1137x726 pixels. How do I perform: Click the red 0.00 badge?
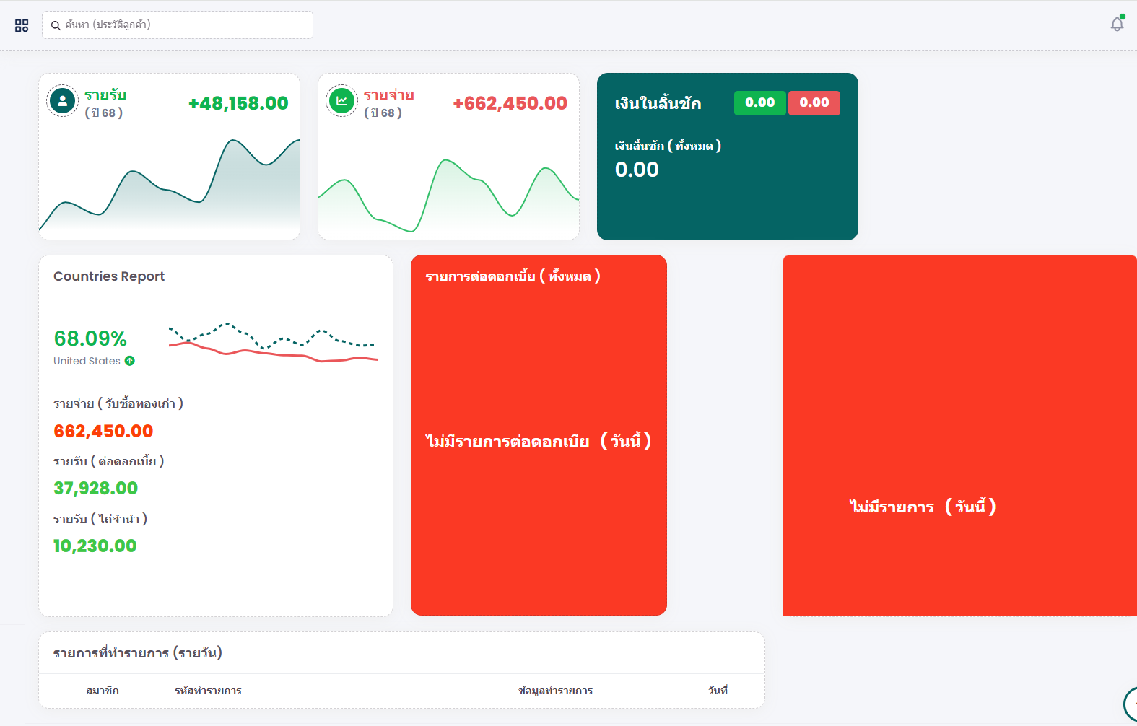814,102
